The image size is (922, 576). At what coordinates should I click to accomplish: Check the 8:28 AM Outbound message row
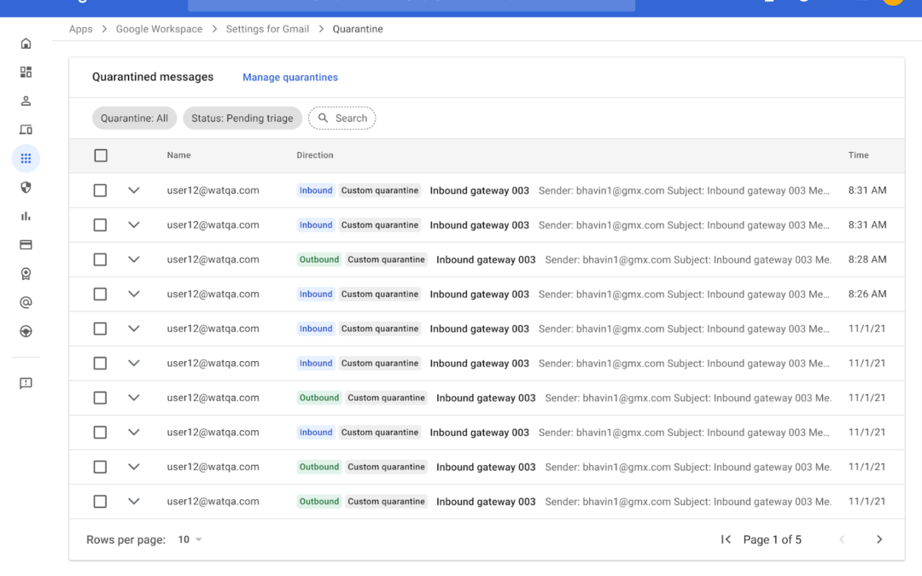tap(100, 259)
